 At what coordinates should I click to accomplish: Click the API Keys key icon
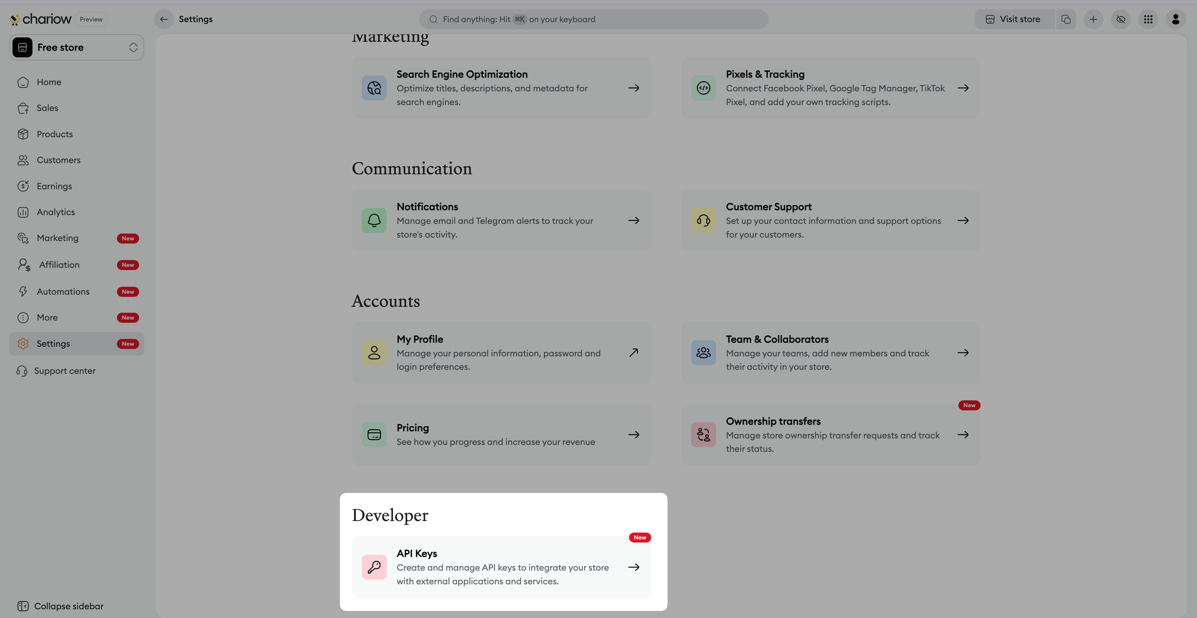[x=374, y=567]
